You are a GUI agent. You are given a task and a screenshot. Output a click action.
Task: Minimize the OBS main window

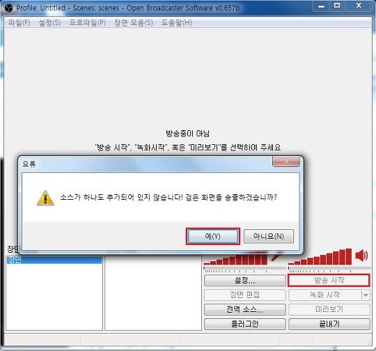[x=321, y=6]
